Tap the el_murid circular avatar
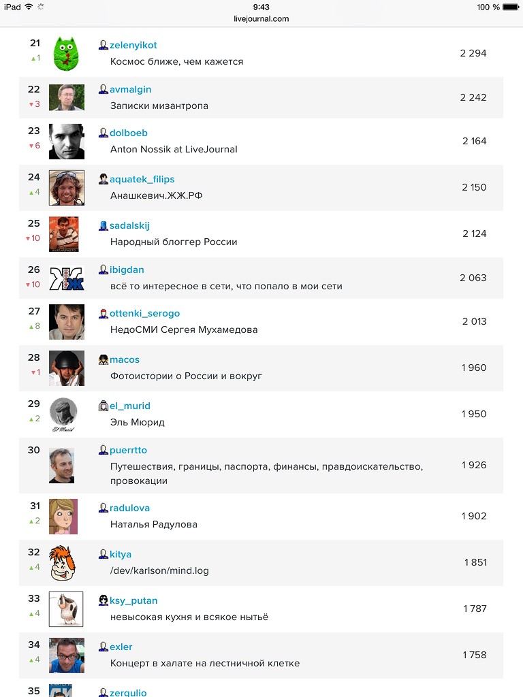This screenshot has height=697, width=523. (x=63, y=413)
